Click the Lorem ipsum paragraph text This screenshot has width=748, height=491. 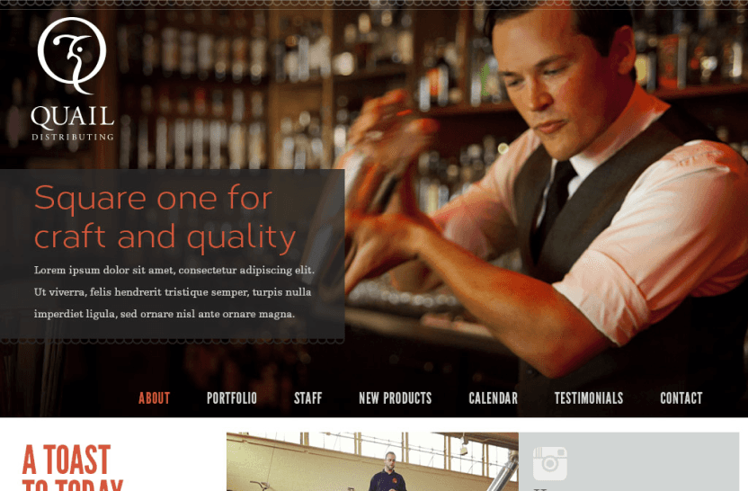click(x=174, y=292)
